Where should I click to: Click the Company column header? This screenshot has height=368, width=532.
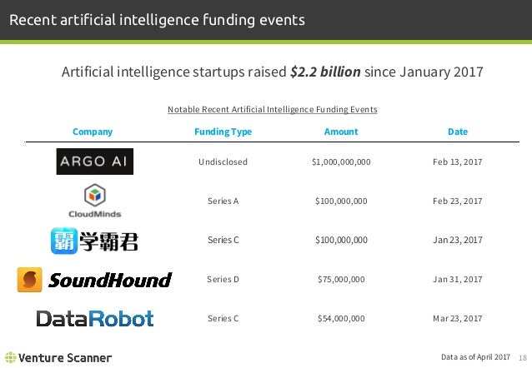coord(93,132)
